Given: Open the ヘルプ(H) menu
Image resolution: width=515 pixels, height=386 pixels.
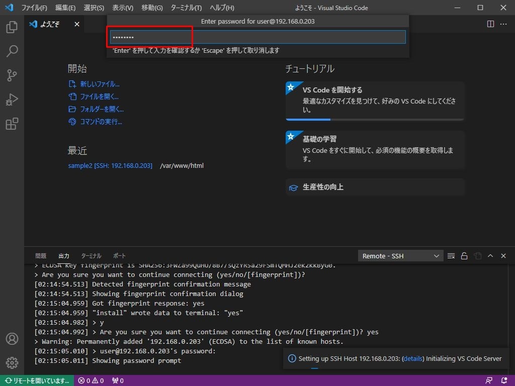Looking at the screenshot, I should (222, 8).
